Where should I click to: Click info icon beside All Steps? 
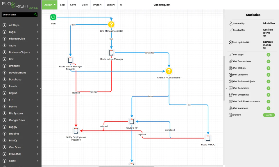point(4,25)
